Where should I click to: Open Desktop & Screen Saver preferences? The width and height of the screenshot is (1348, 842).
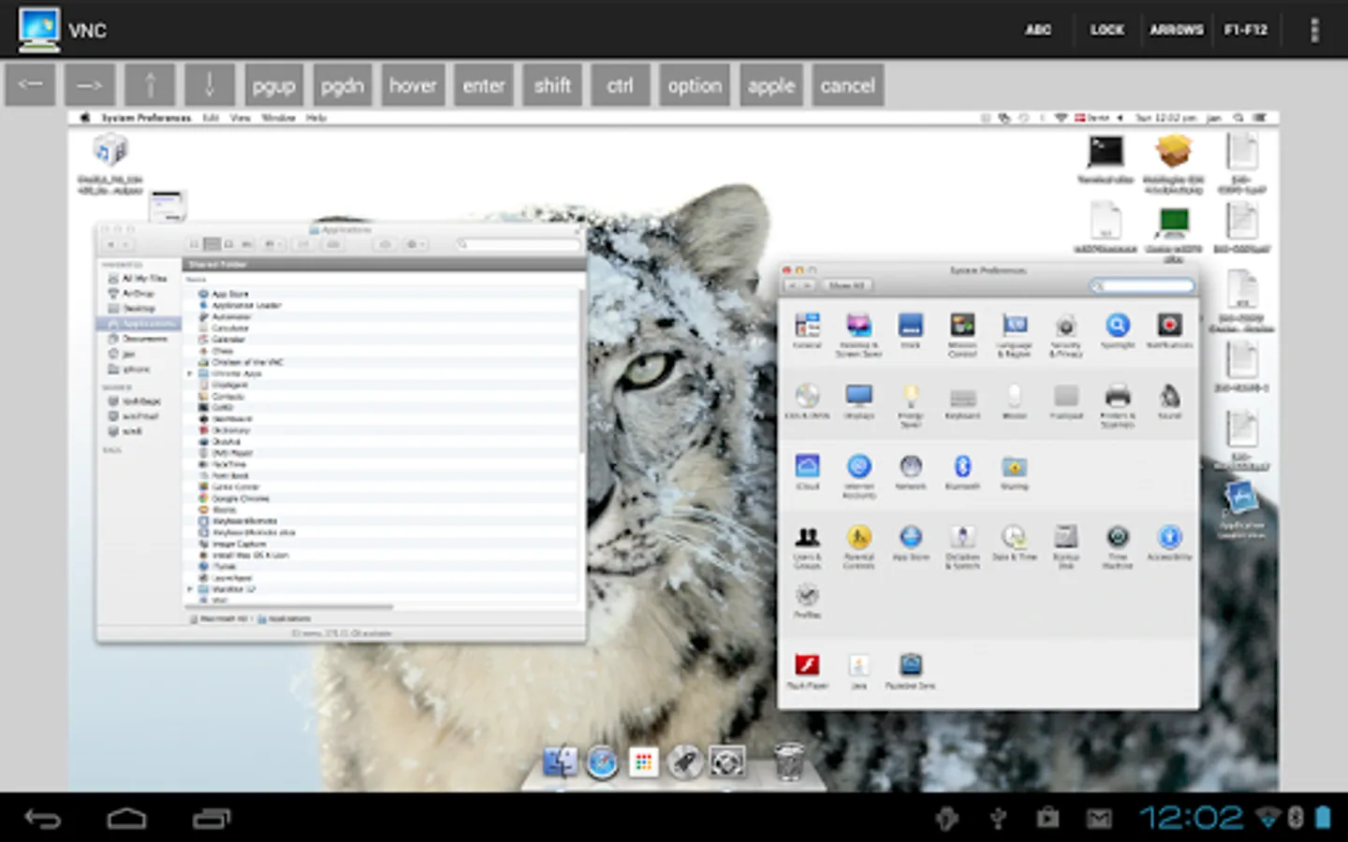(x=859, y=336)
